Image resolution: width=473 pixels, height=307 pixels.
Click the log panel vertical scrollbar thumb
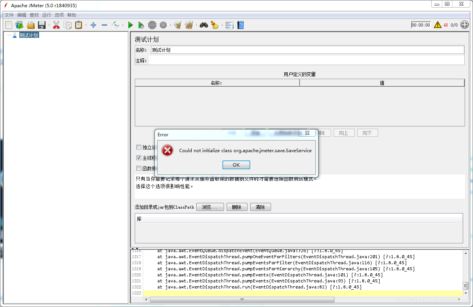coord(466,285)
